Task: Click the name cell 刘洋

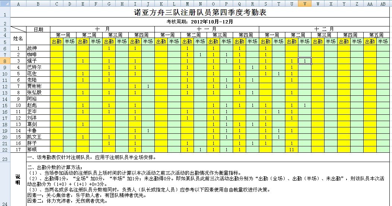Action: click(38, 118)
